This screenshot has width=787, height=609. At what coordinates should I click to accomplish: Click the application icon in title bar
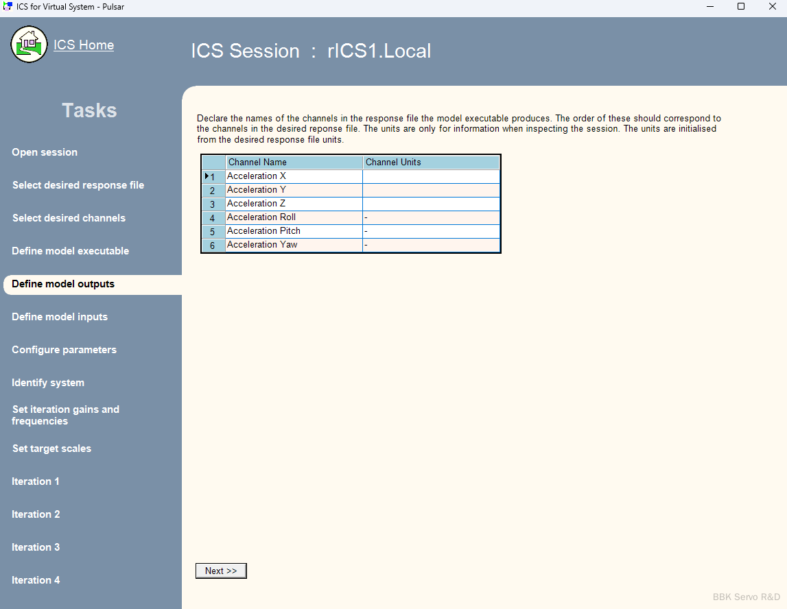[8, 7]
